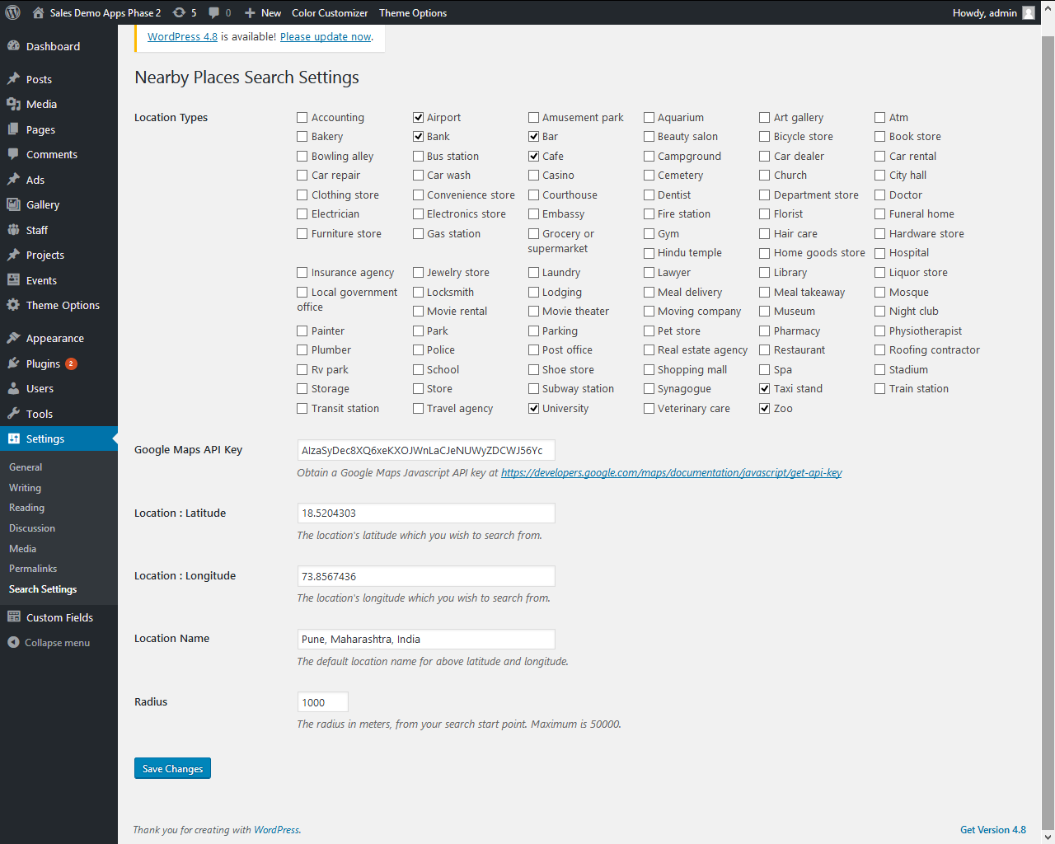Click the Location Name input field
The height and width of the screenshot is (844, 1055).
(426, 639)
